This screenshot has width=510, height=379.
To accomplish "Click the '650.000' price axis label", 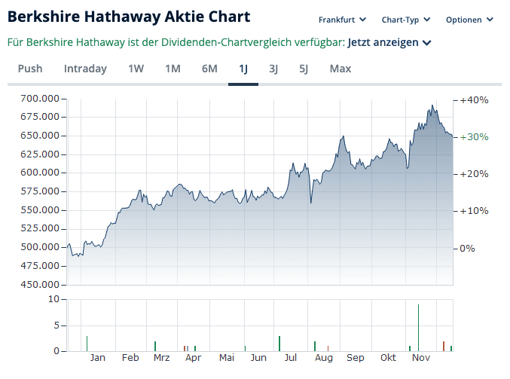I will [x=40, y=136].
